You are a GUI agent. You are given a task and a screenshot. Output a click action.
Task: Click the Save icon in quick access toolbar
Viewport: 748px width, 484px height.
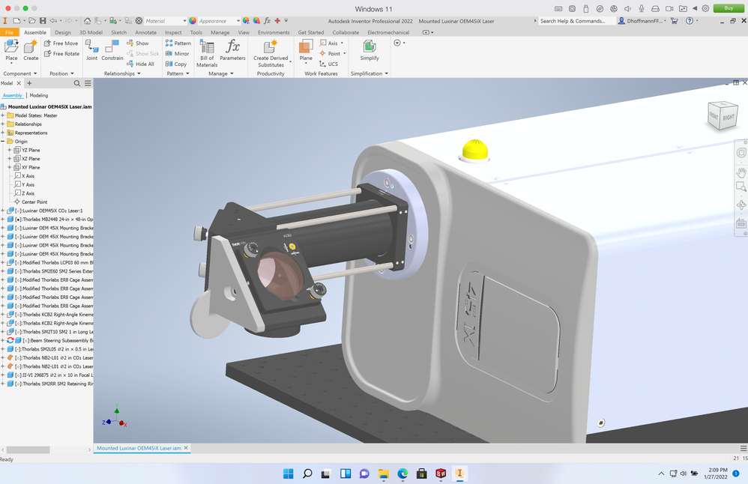coord(43,21)
